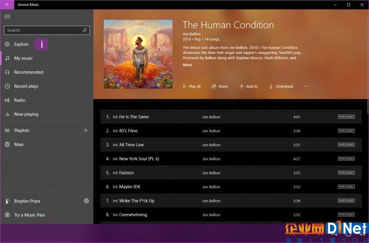Screen dimensions: 369x243
Task: Play all songs in the album
Action: (x=192, y=86)
